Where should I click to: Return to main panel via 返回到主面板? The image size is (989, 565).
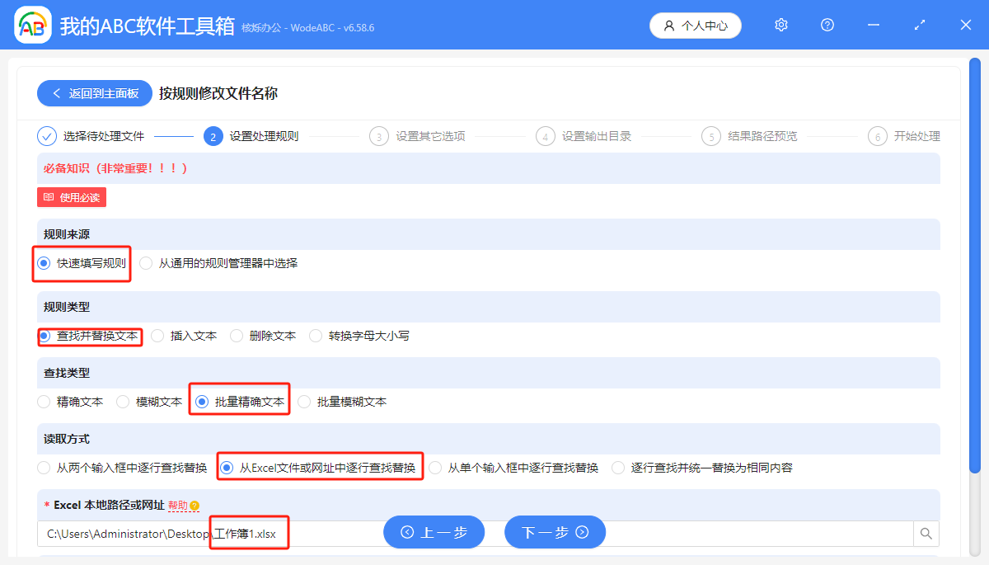pos(94,93)
